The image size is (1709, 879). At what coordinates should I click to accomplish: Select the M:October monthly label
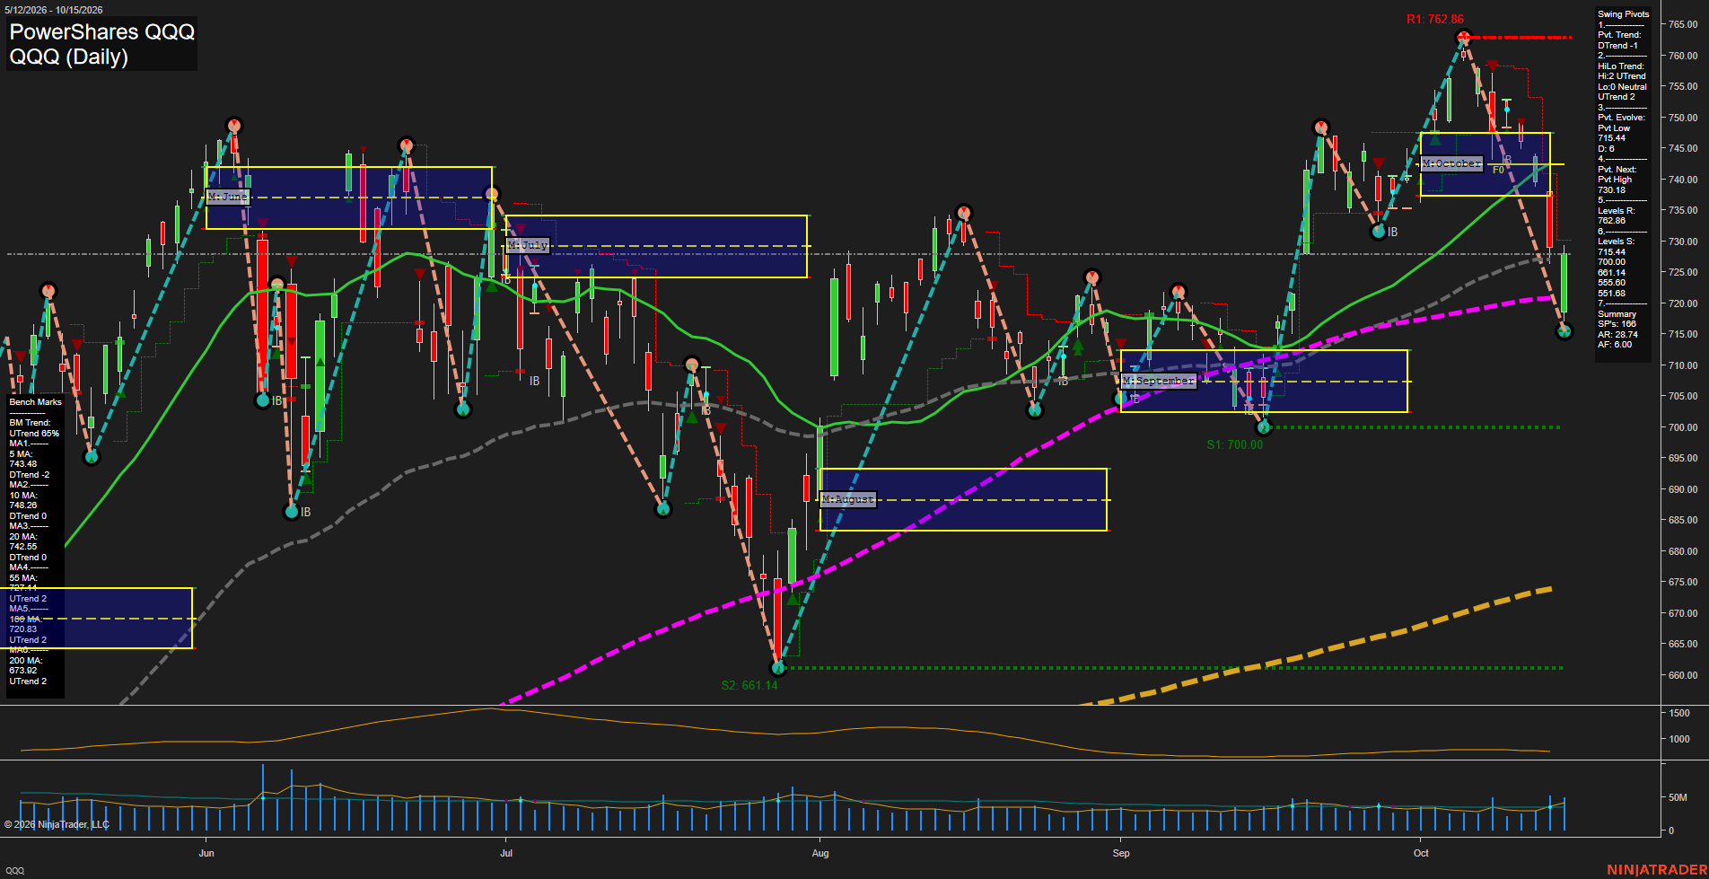1451,163
